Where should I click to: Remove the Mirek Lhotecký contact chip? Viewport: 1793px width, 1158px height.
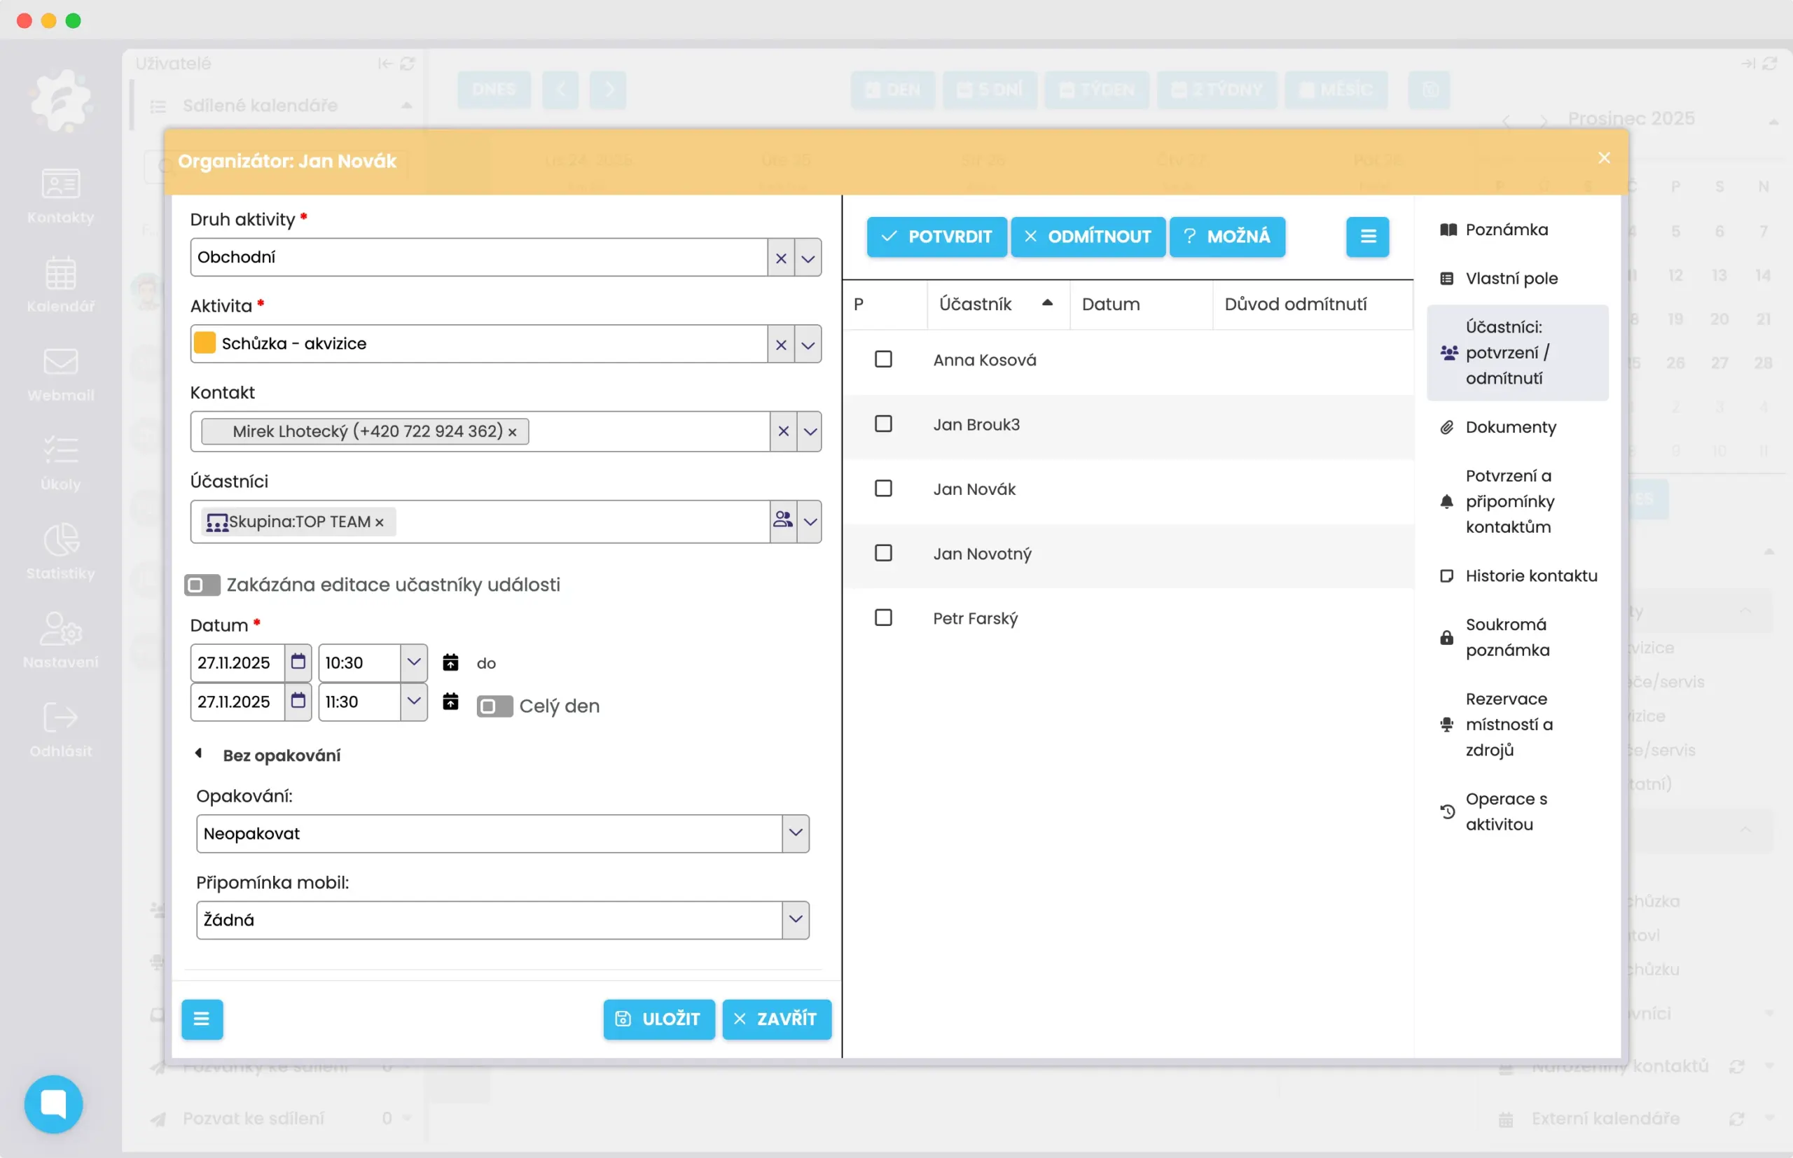(x=512, y=433)
